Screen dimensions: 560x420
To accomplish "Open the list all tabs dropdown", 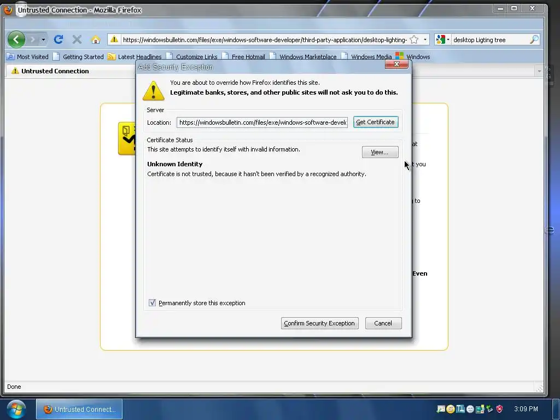I will click(x=539, y=71).
